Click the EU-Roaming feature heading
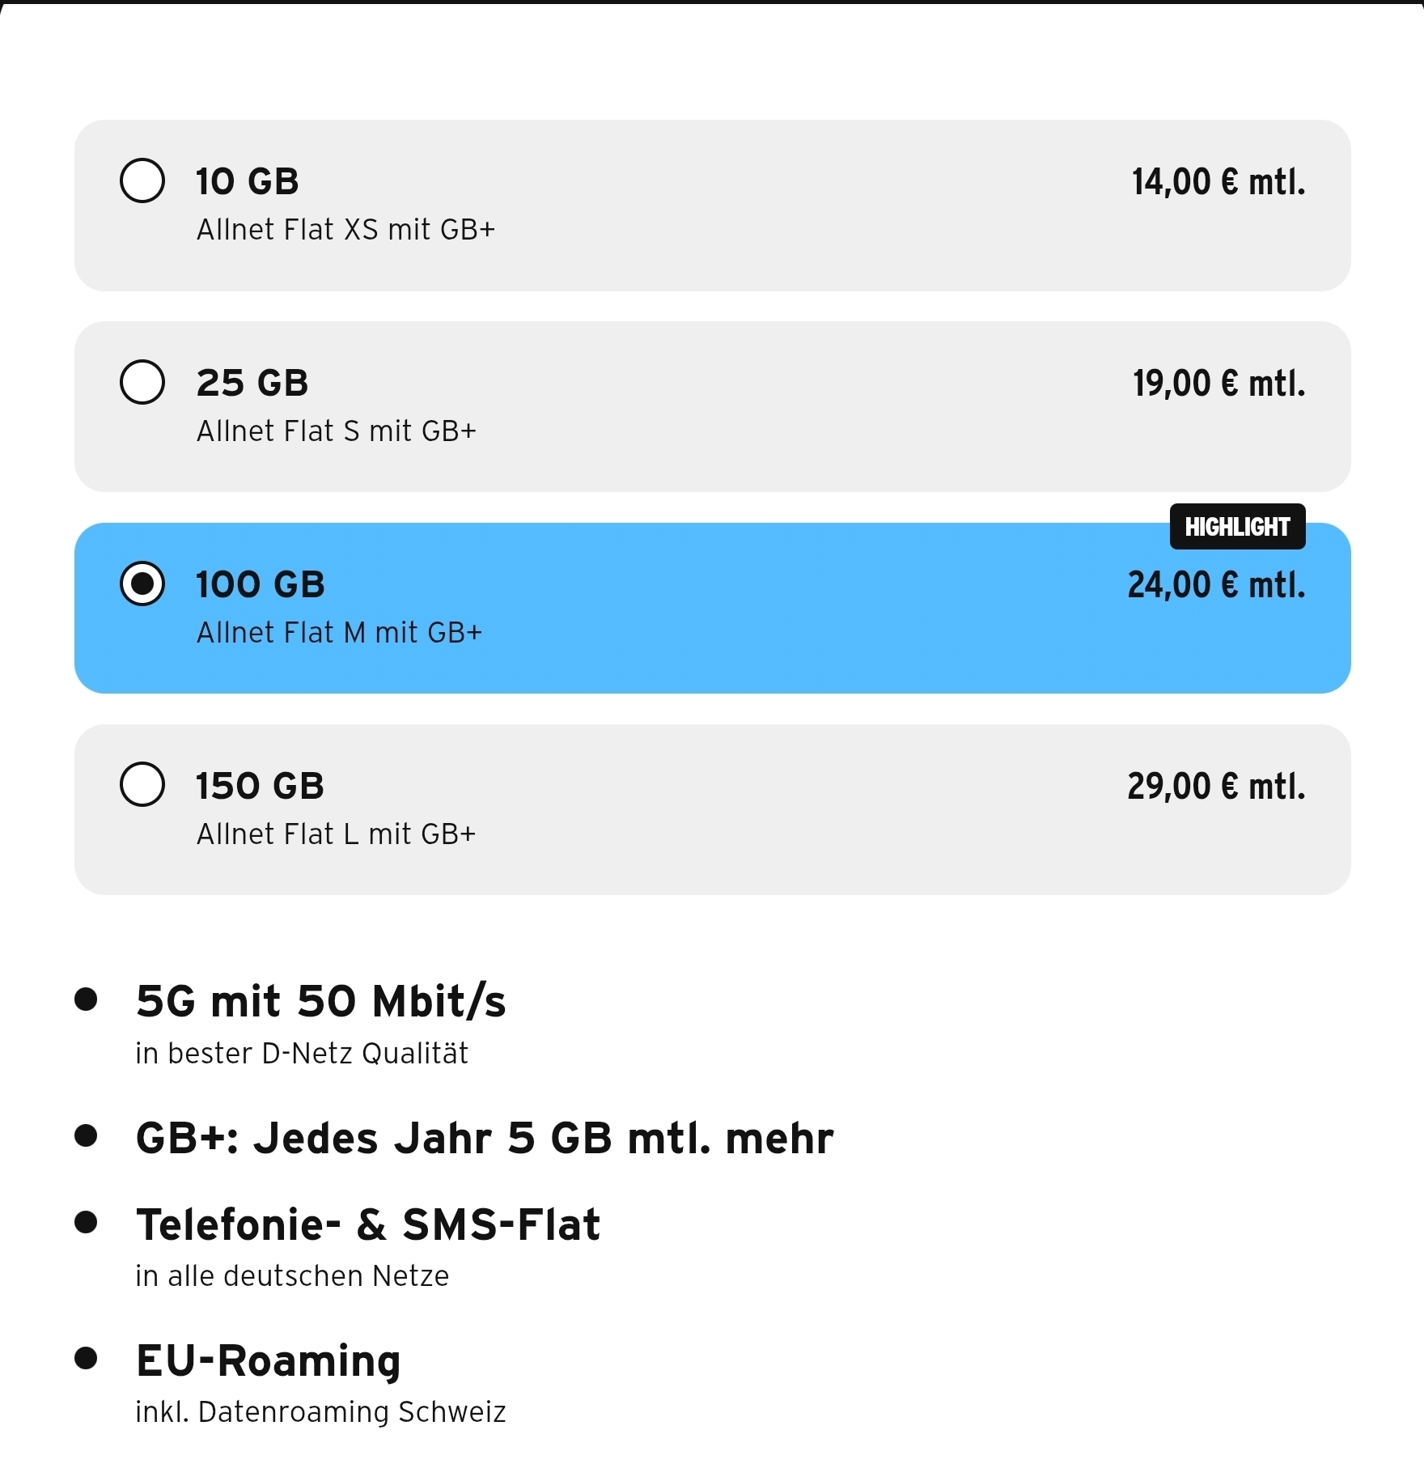Viewport: 1424px width, 1464px height. pos(268,1360)
